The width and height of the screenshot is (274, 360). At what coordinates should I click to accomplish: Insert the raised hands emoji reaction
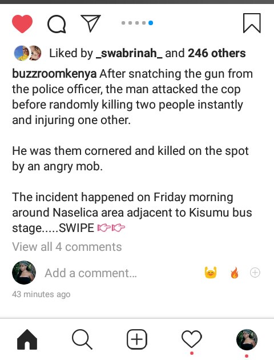pos(211,273)
